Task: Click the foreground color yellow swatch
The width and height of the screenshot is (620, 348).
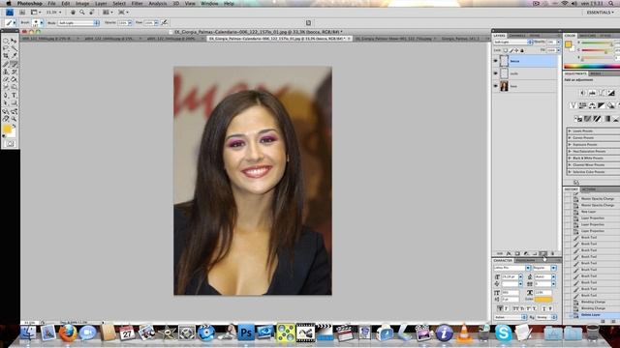Action: pos(7,129)
